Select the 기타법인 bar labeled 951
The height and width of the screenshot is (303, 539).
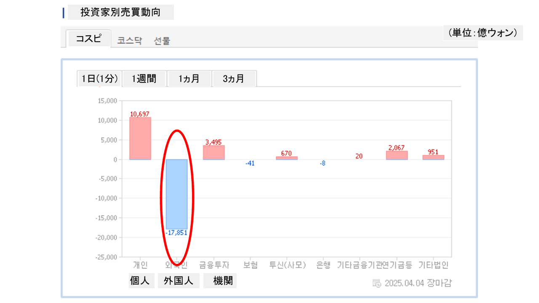433,157
